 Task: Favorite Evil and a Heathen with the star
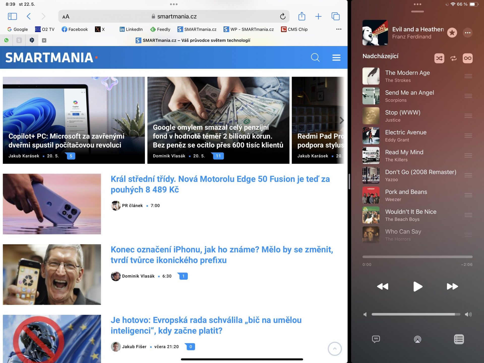point(452,33)
